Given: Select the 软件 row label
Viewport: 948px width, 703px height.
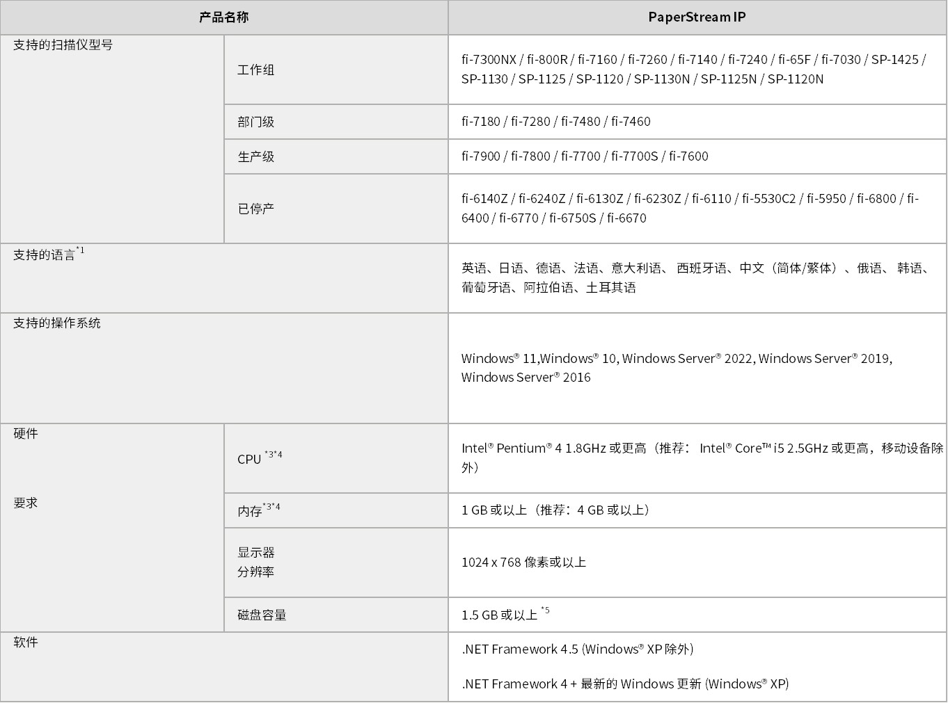Looking at the screenshot, I should pos(26,643).
